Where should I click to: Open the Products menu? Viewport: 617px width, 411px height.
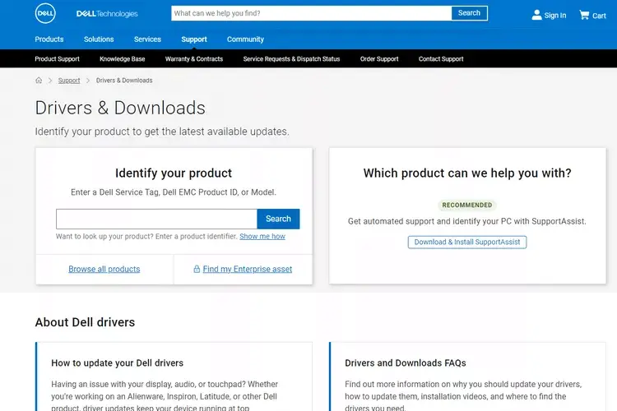point(49,39)
